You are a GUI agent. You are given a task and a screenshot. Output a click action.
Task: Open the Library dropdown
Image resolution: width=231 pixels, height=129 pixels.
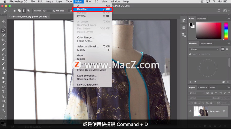(x=204, y=49)
